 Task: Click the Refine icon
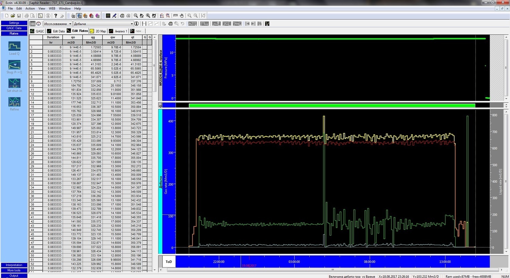(14, 102)
